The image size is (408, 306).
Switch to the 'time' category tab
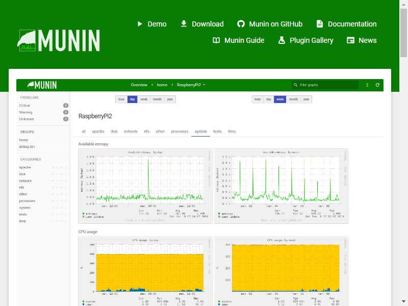pos(232,132)
